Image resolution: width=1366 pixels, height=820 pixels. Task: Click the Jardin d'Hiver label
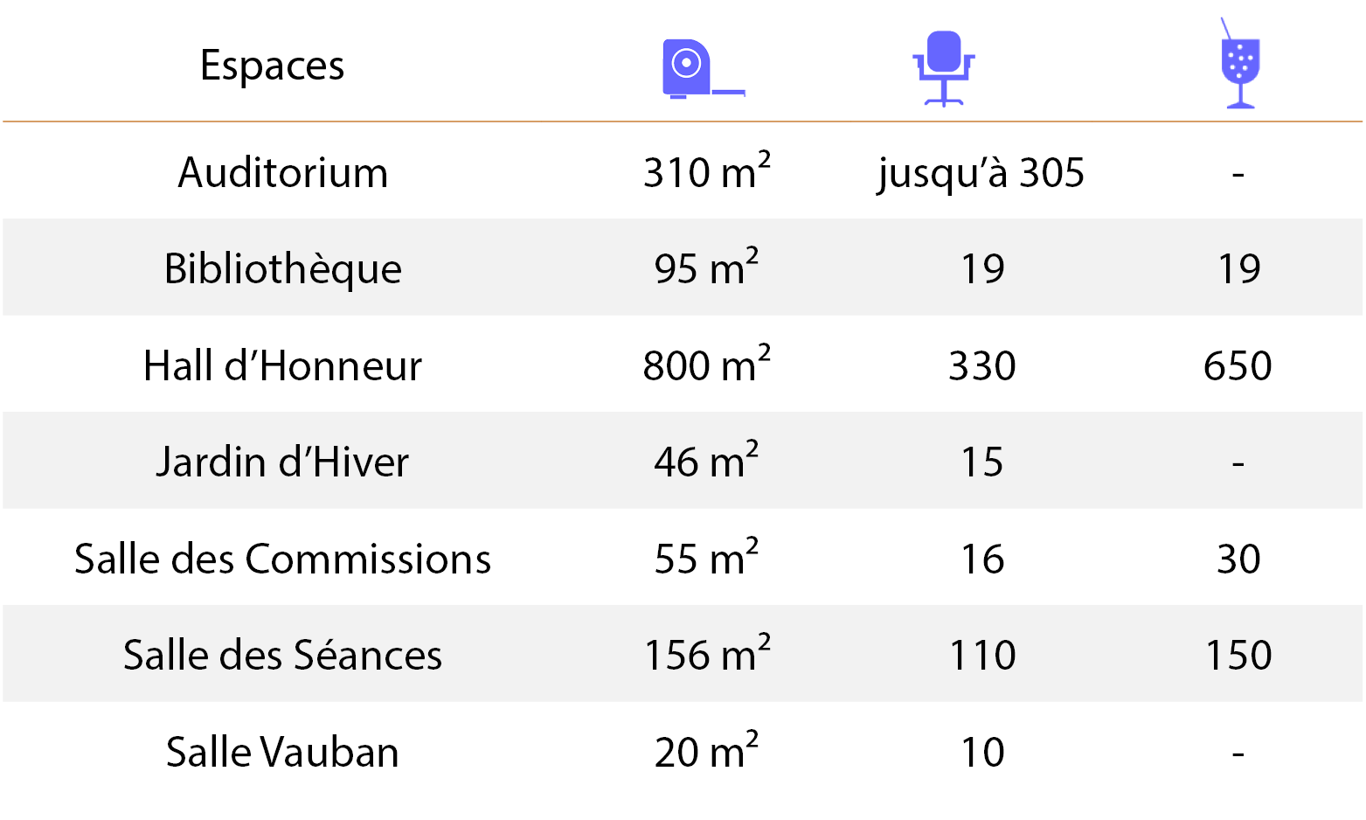click(282, 462)
